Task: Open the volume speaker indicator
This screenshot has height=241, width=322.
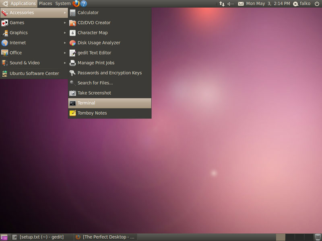Action: 231,4
